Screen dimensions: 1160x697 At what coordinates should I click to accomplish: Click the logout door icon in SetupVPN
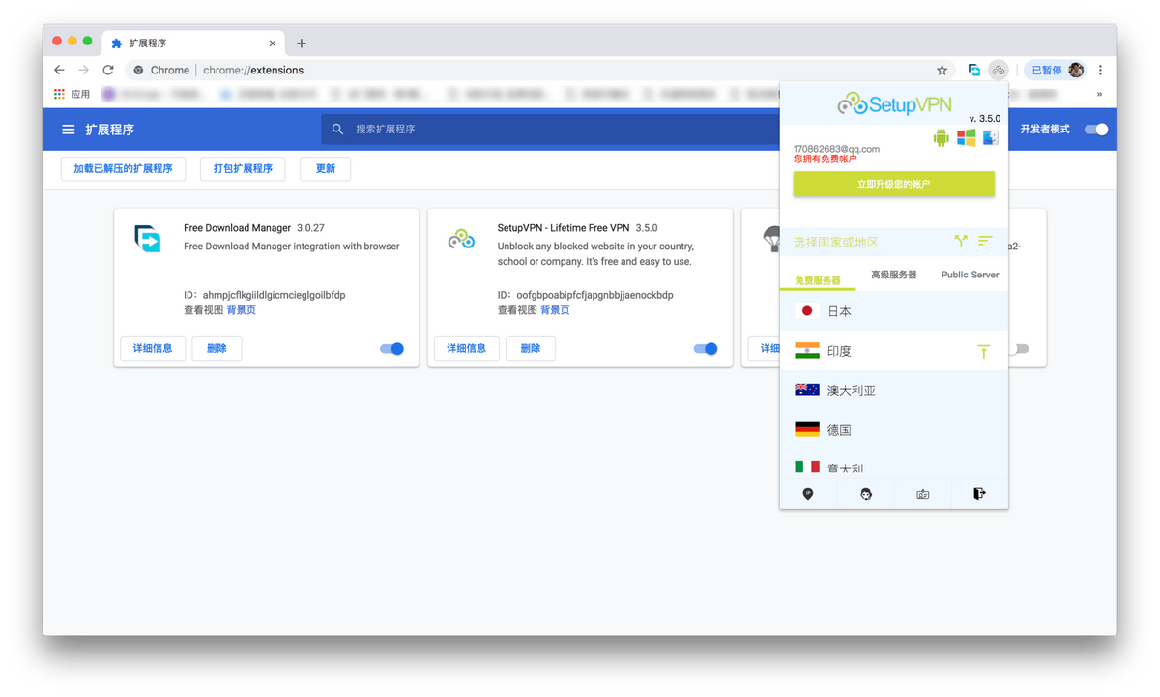point(979,494)
